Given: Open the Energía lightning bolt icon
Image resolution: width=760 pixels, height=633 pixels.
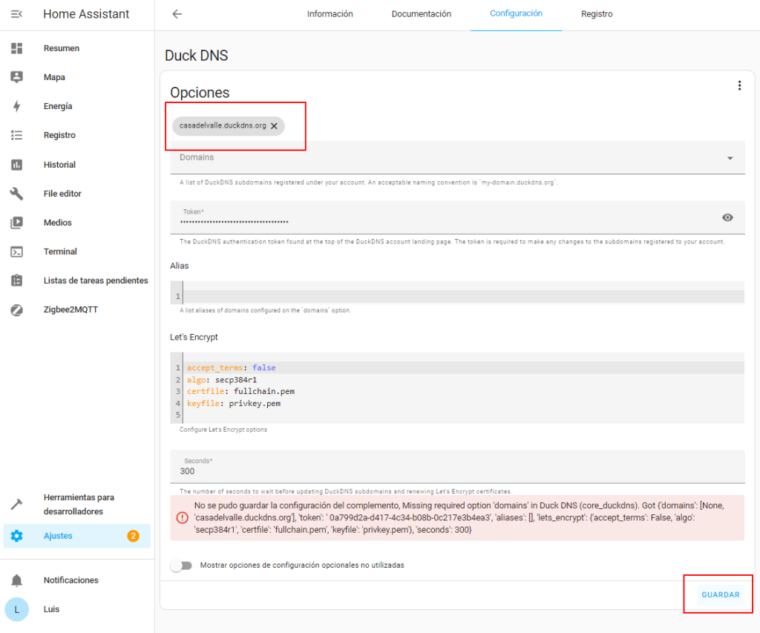Looking at the screenshot, I should coord(16,106).
